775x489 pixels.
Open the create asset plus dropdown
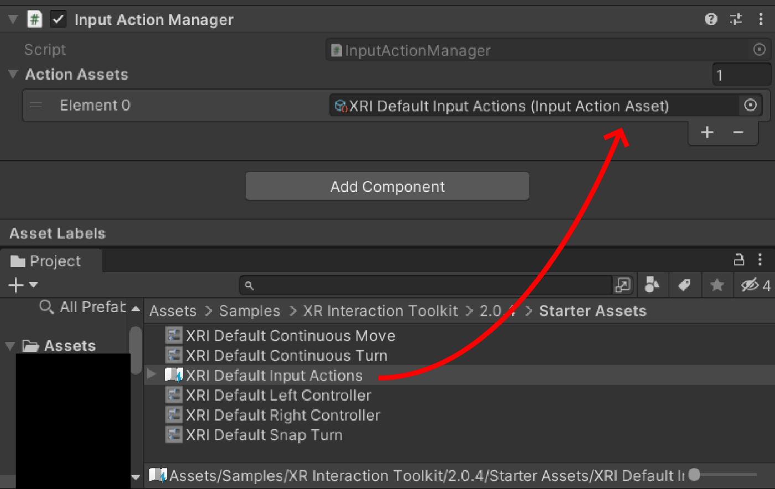(x=23, y=285)
